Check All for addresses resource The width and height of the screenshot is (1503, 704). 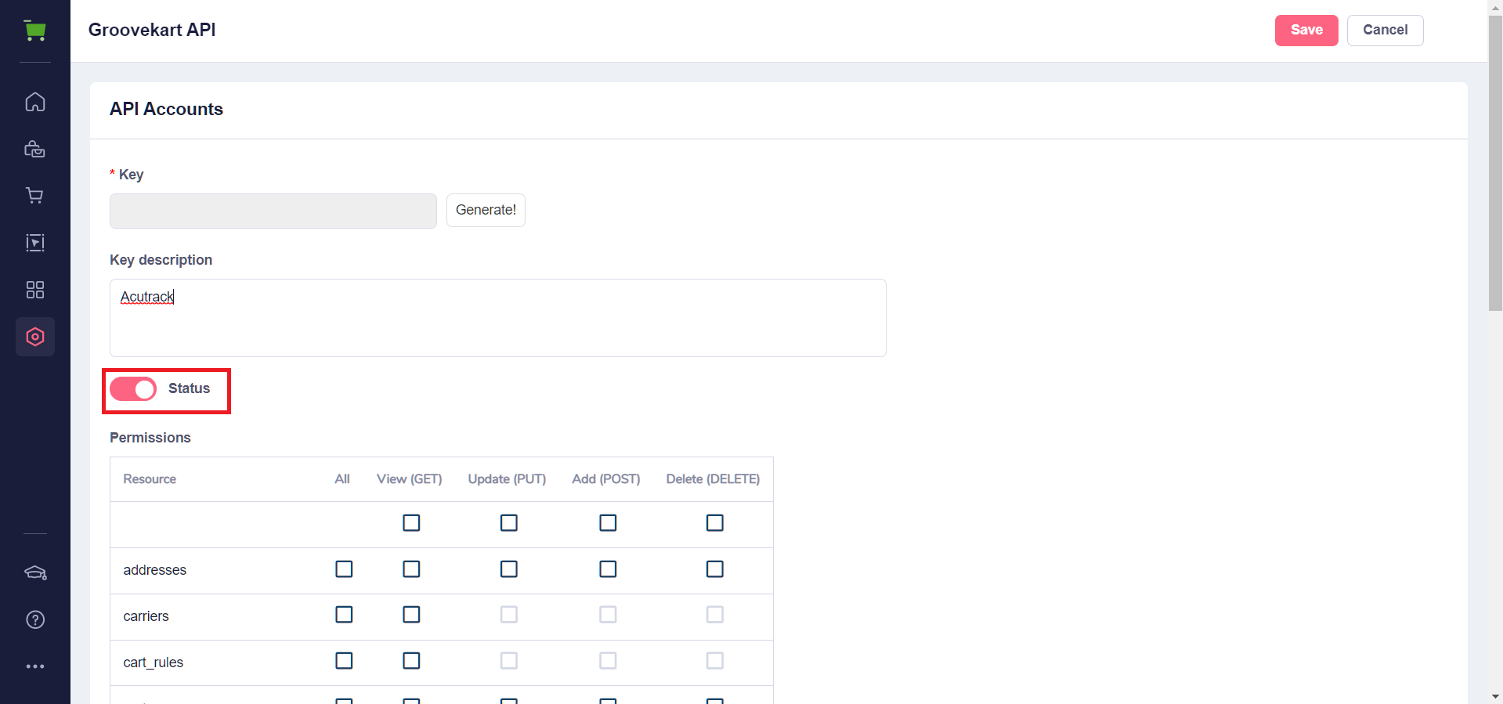click(344, 569)
